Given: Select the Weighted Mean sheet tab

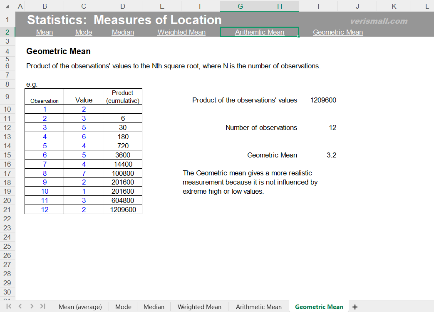Looking at the screenshot, I should click(199, 307).
